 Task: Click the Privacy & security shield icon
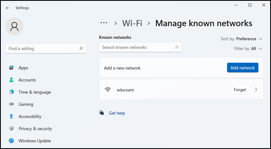pyautogui.click(x=11, y=128)
